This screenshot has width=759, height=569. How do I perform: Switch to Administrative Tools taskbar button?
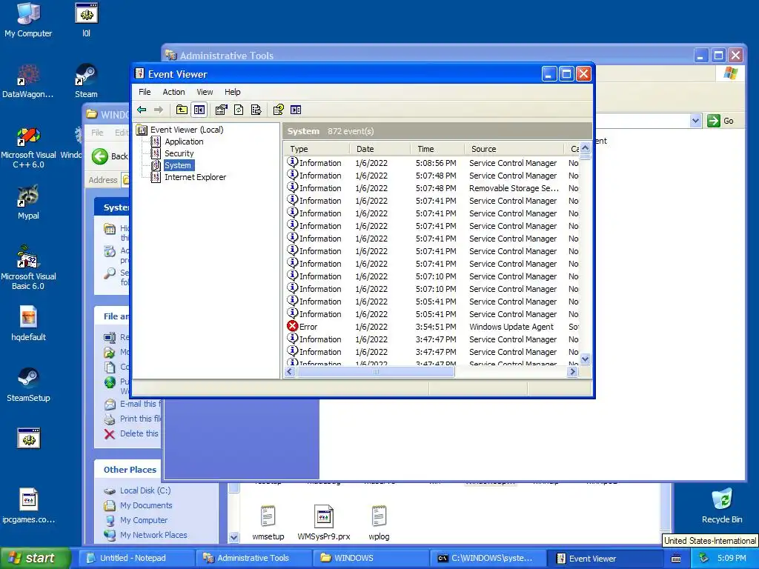(x=255, y=558)
